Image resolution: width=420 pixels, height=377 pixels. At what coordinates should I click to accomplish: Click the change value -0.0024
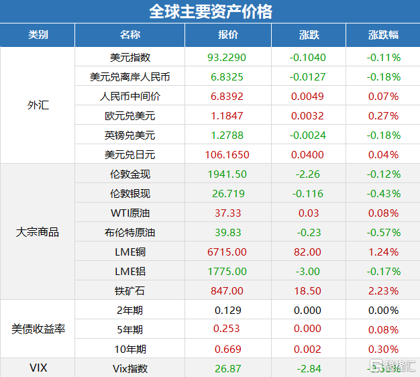[x=307, y=136]
